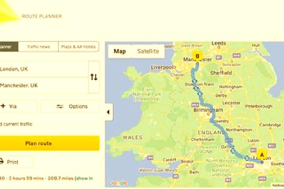Image resolution: width=284 pixels, height=189 pixels.
Task: Click the plus icon for Via
Action: pos(3,106)
